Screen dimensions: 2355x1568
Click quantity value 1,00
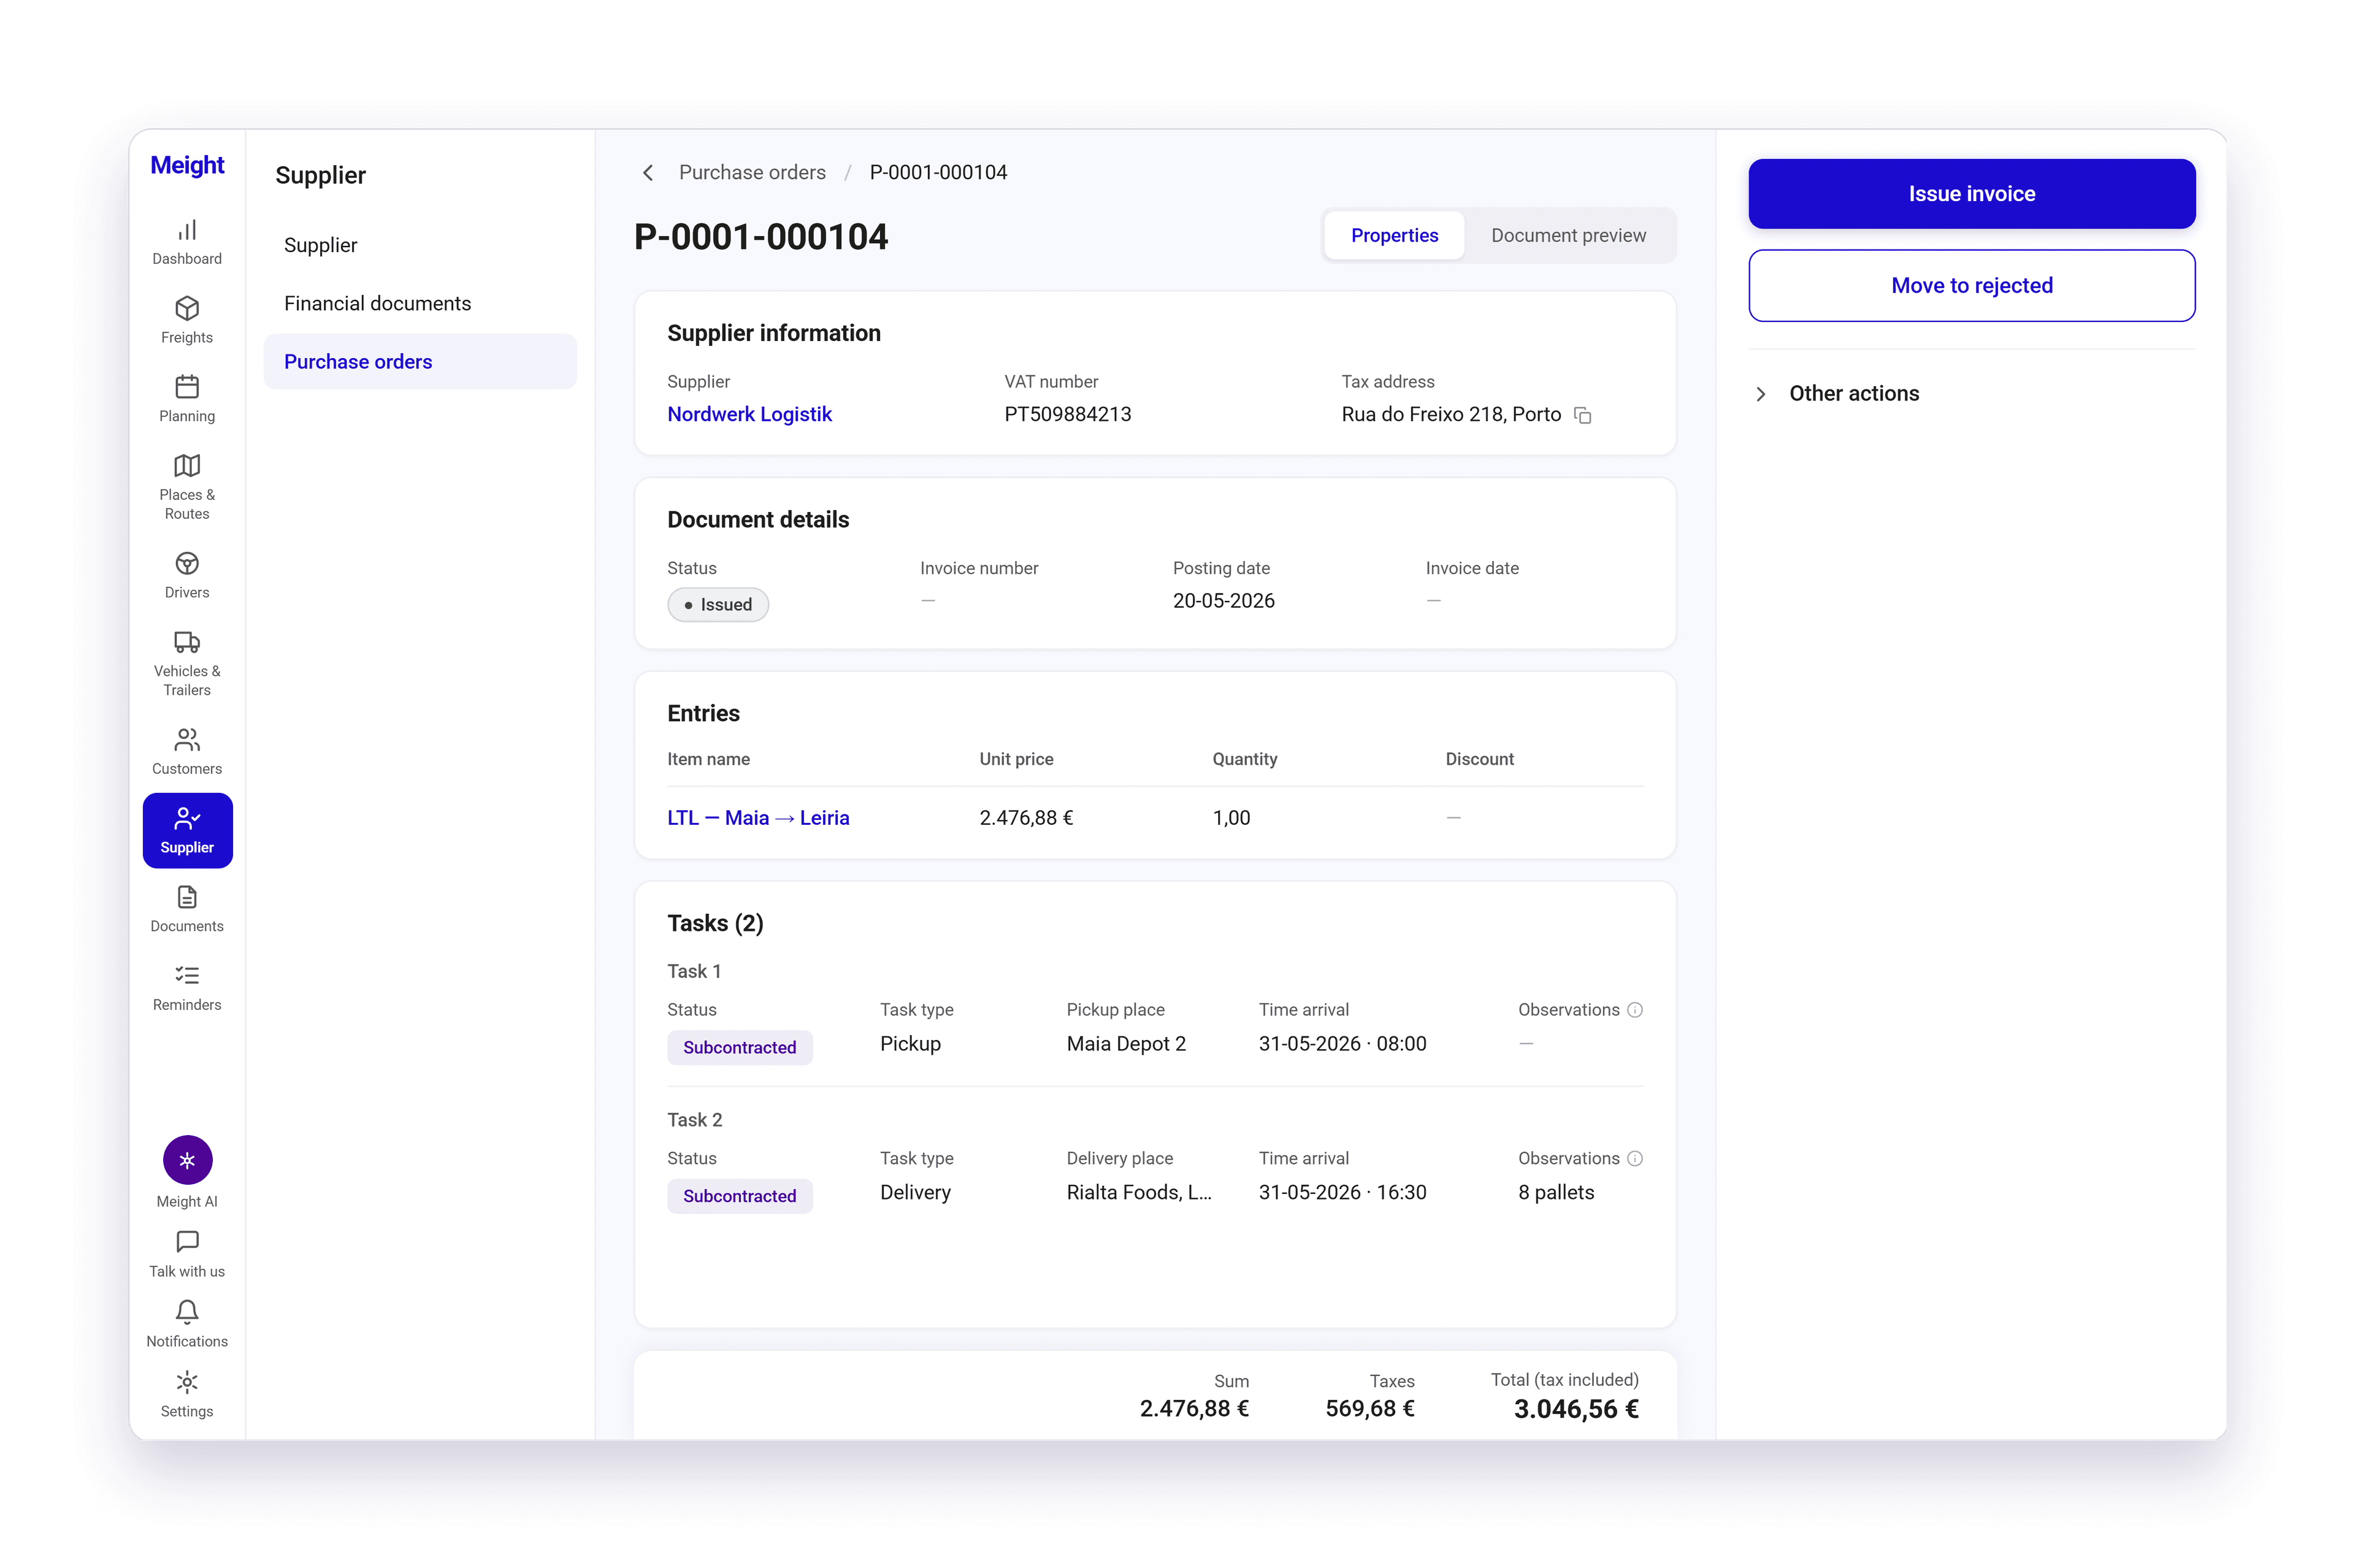click(1231, 817)
